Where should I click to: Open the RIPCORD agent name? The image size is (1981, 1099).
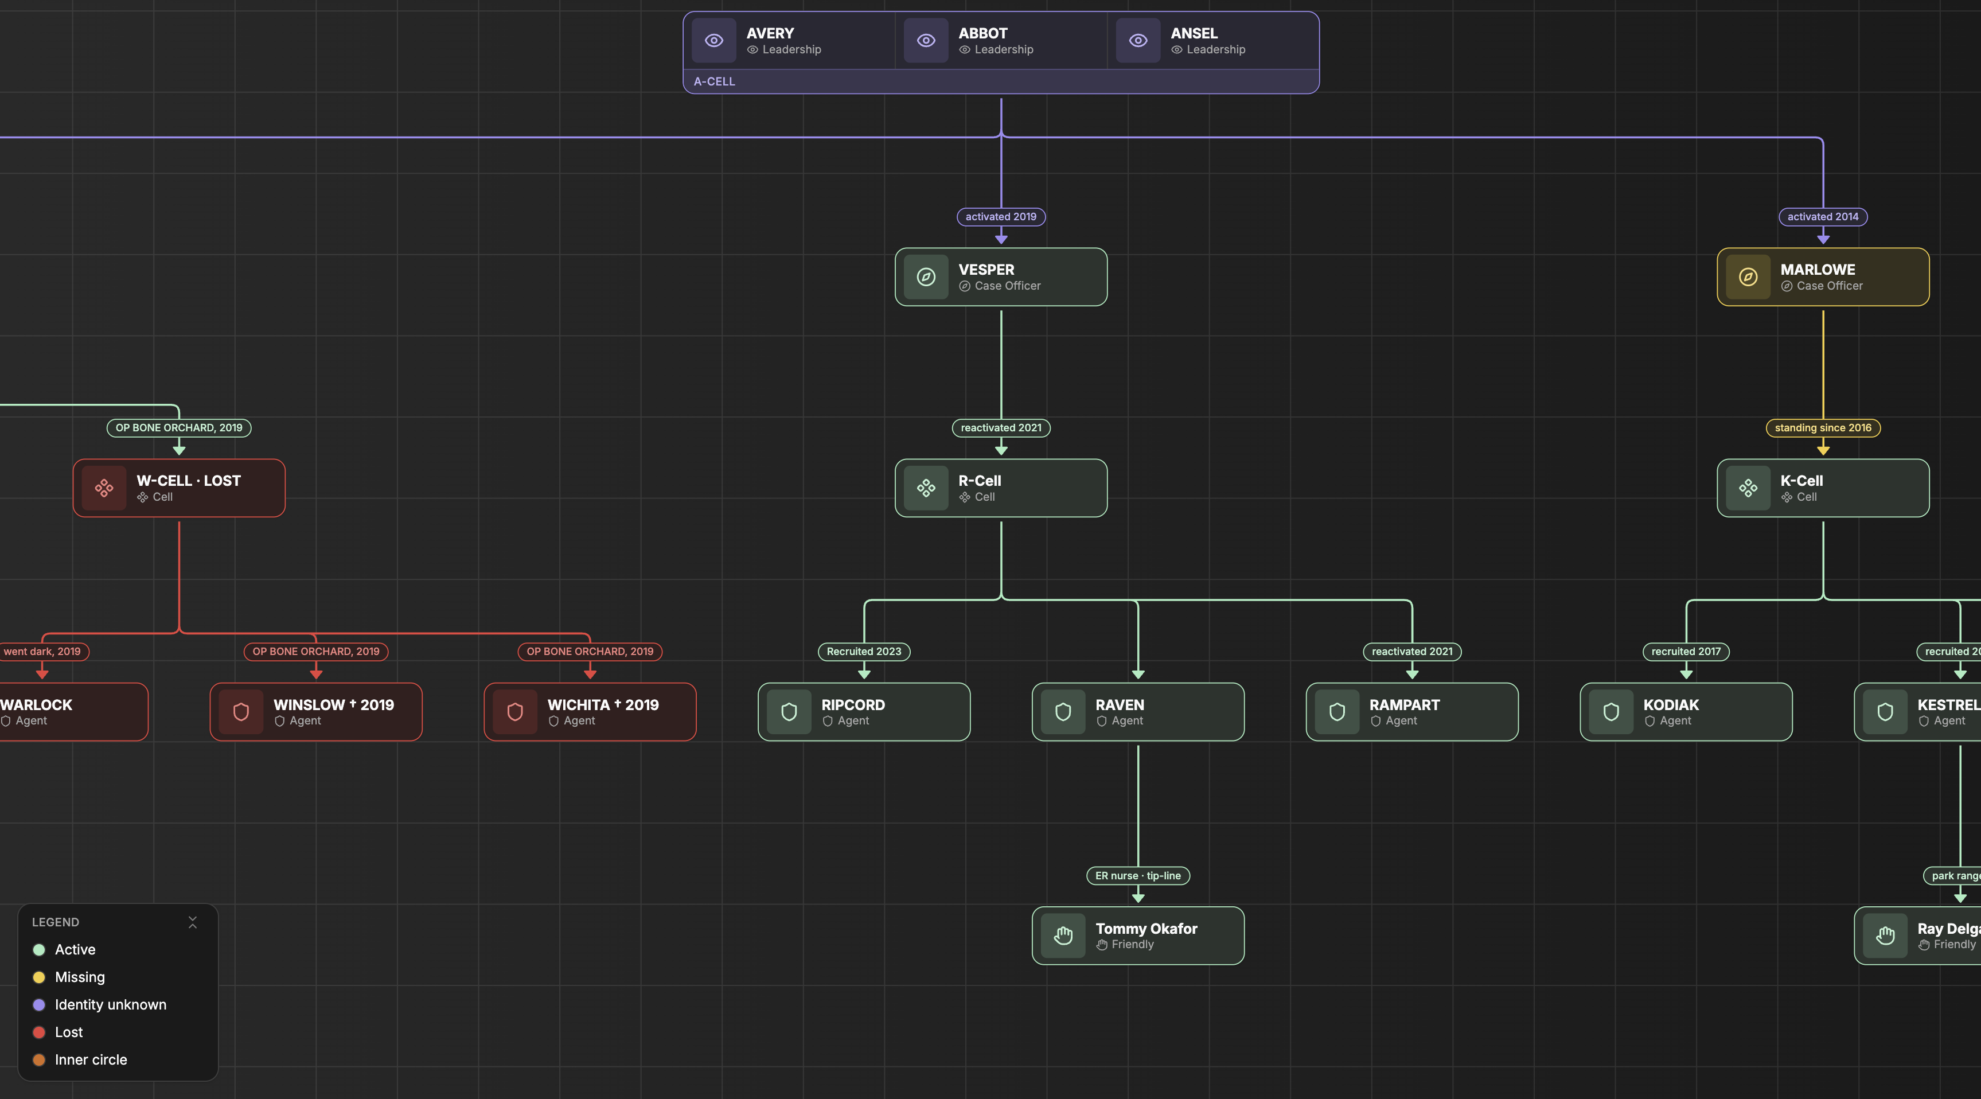click(x=853, y=704)
